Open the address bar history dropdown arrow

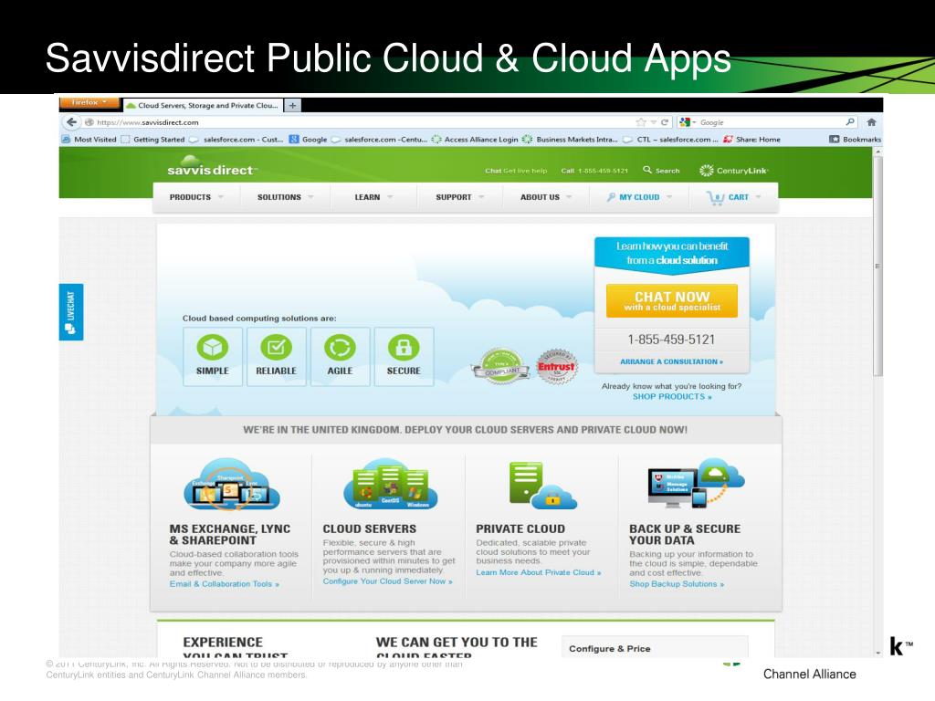pyautogui.click(x=654, y=122)
